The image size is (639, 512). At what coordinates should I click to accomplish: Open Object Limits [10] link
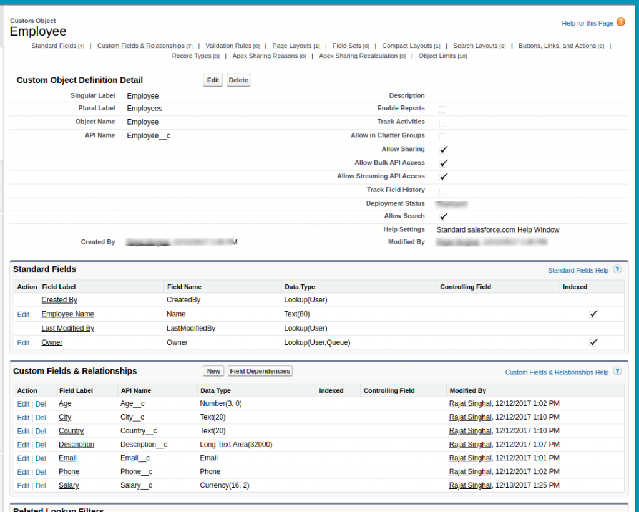[x=442, y=56]
